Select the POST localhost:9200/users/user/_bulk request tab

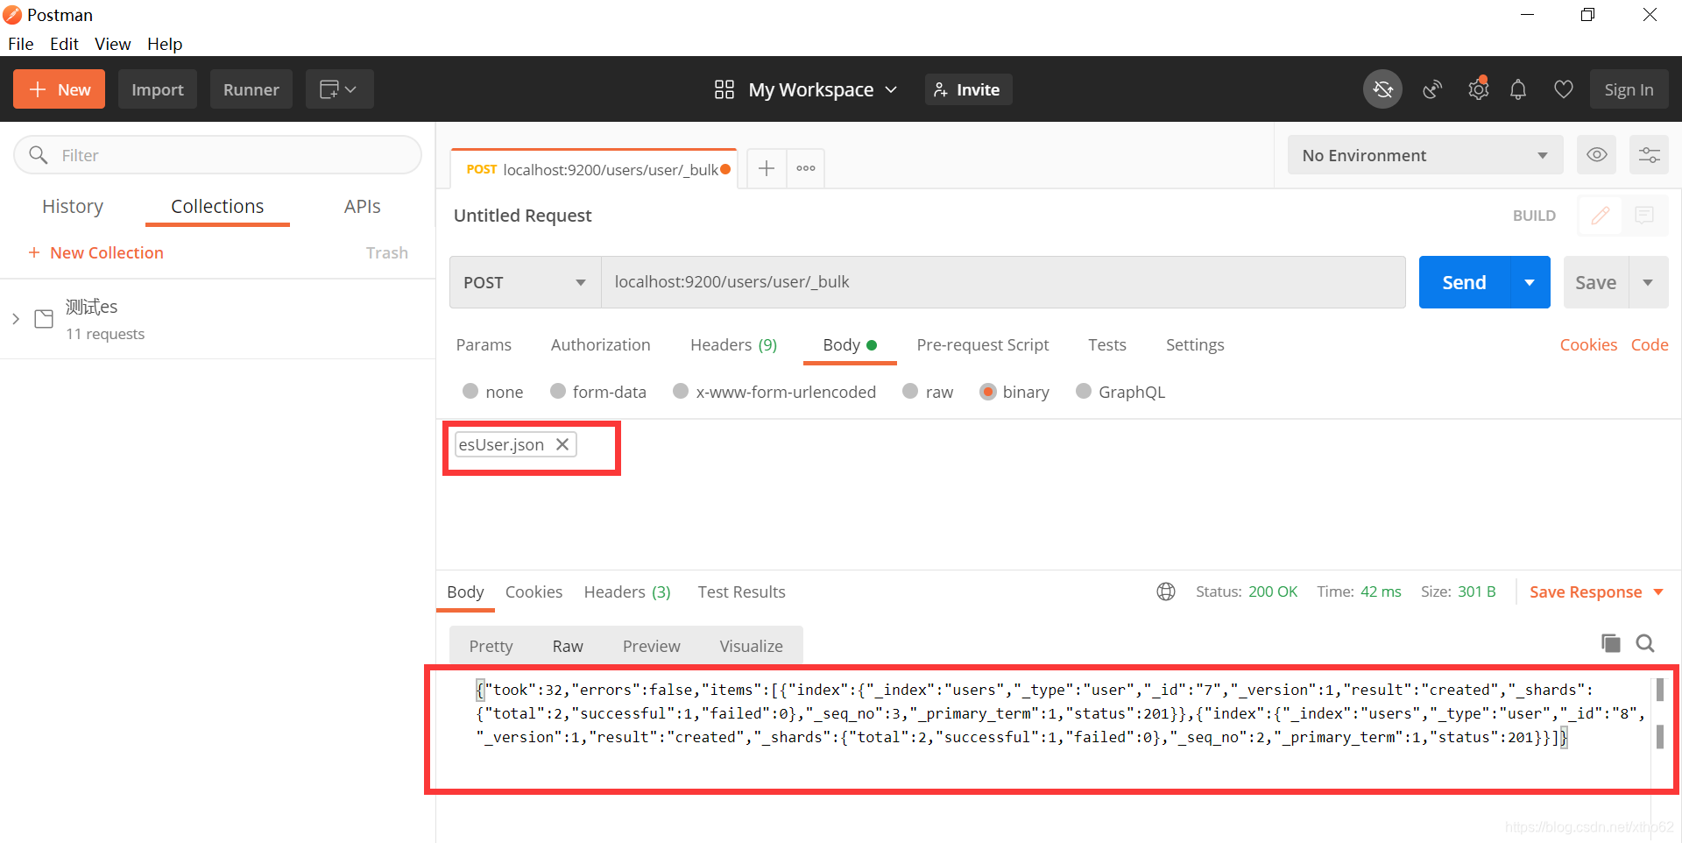594,169
